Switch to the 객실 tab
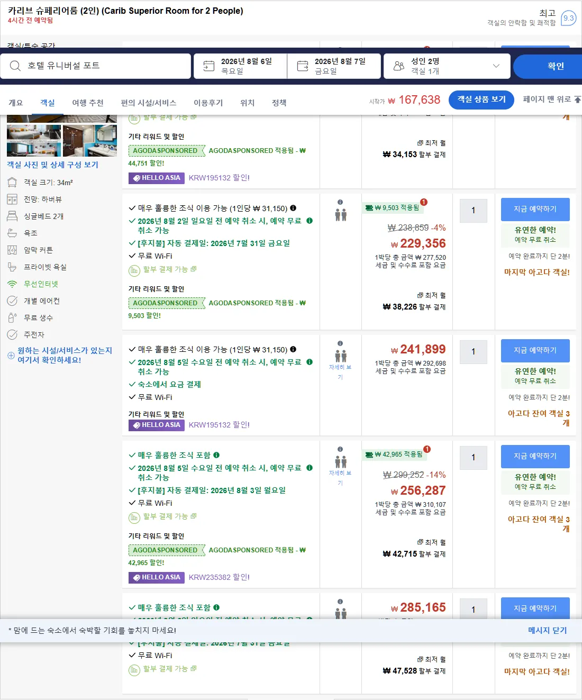 48,103
